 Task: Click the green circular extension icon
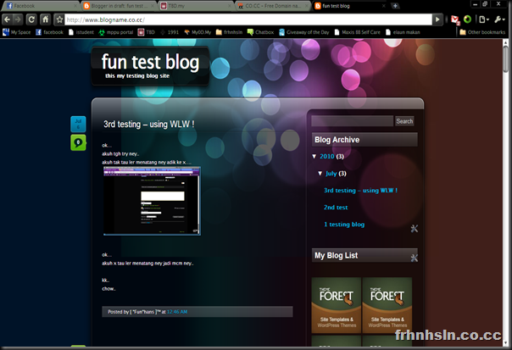coord(468,19)
